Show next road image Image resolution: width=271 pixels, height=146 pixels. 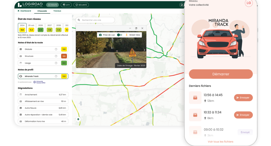point(145,50)
